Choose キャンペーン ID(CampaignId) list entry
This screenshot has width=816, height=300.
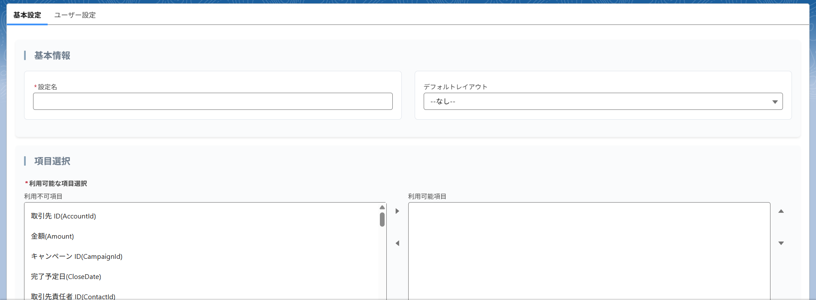77,257
